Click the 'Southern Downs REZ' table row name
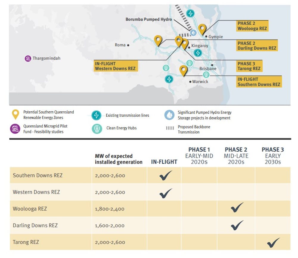 click(38, 175)
